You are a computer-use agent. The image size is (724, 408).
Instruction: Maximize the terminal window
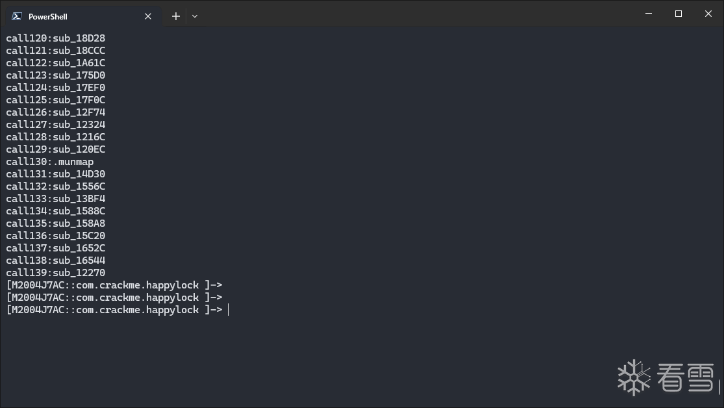[x=679, y=14]
